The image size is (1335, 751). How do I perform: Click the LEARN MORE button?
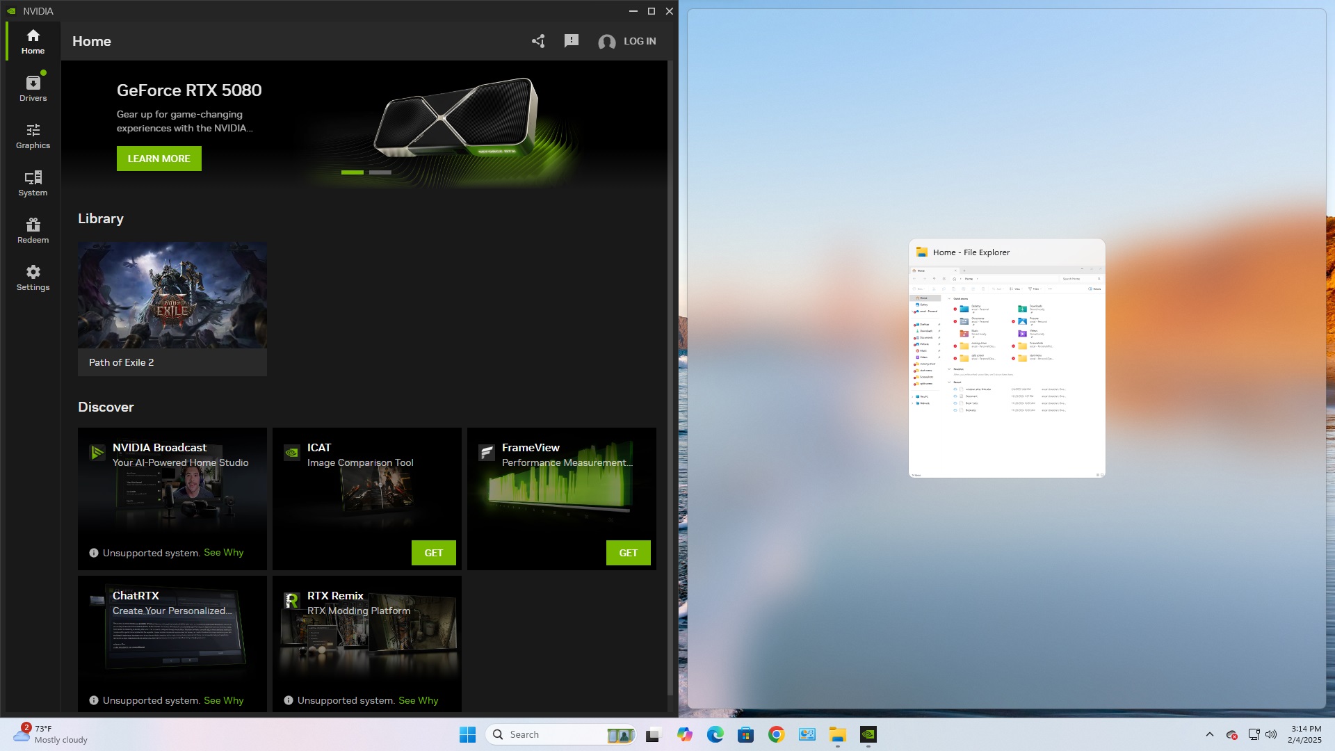click(159, 159)
